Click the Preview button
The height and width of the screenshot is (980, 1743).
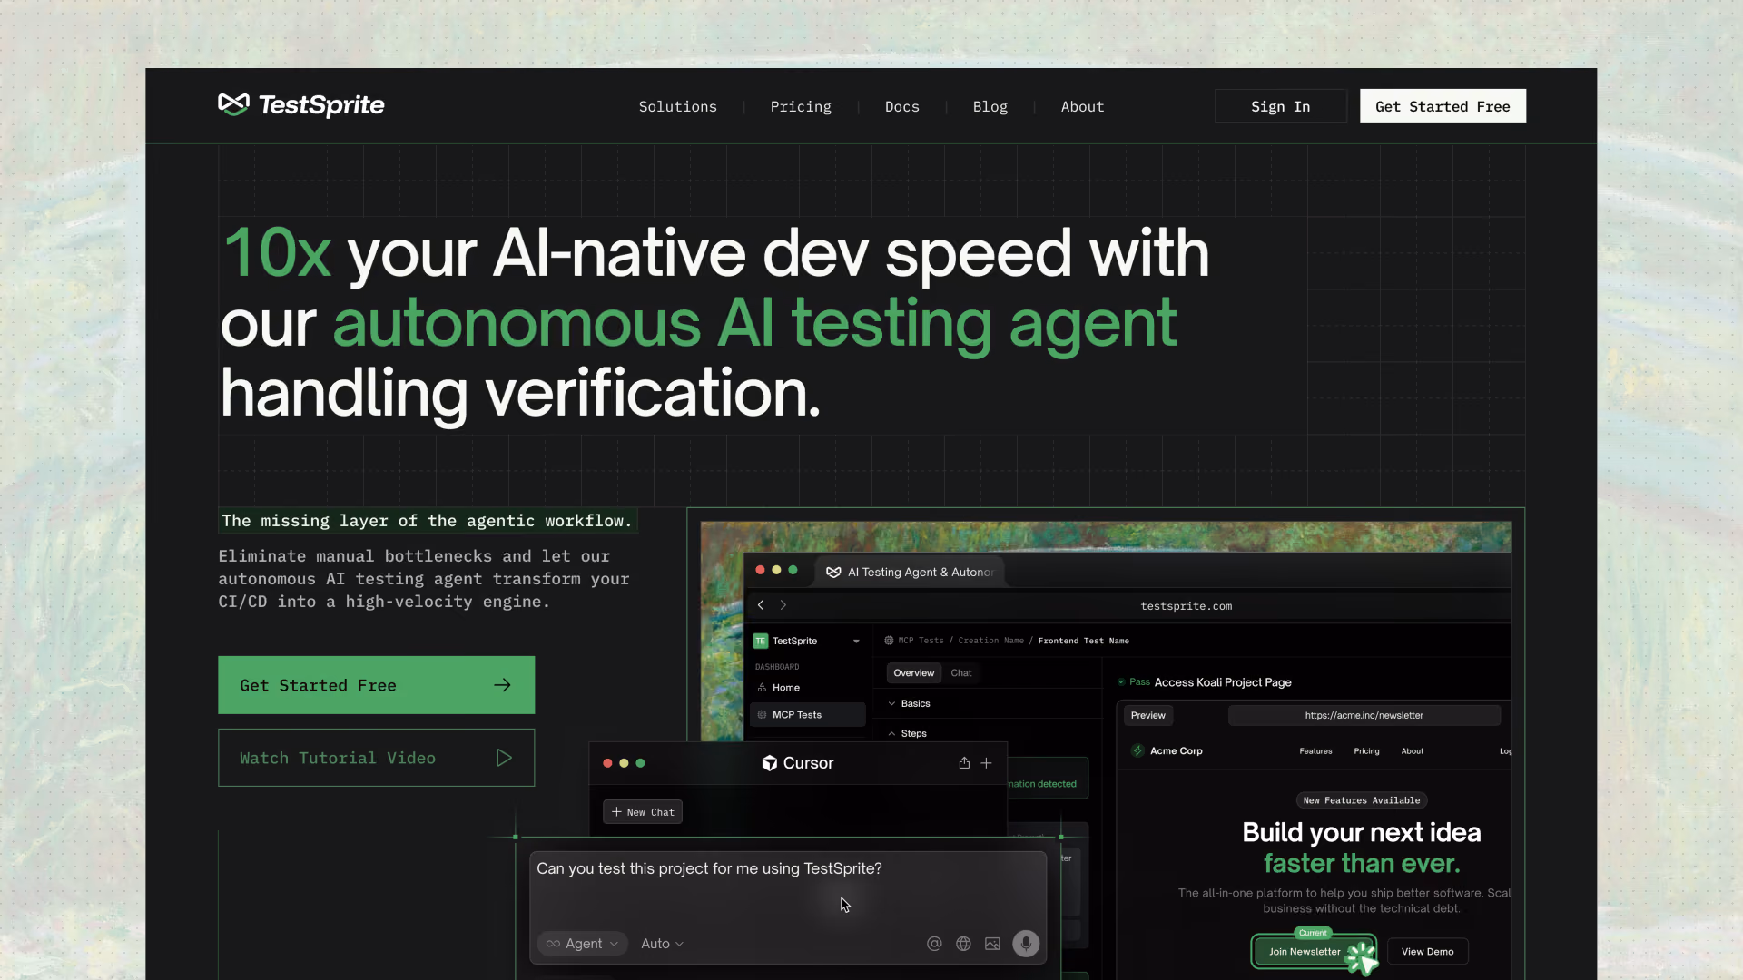click(x=1148, y=715)
